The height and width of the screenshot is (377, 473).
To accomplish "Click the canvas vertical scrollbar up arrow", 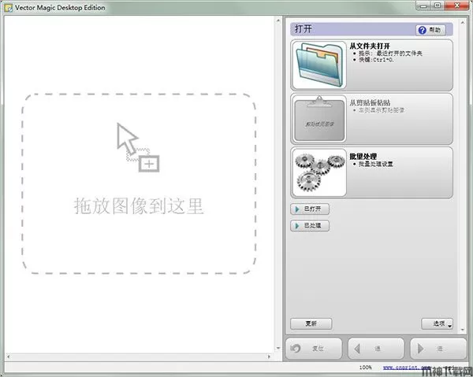I will (x=278, y=20).
